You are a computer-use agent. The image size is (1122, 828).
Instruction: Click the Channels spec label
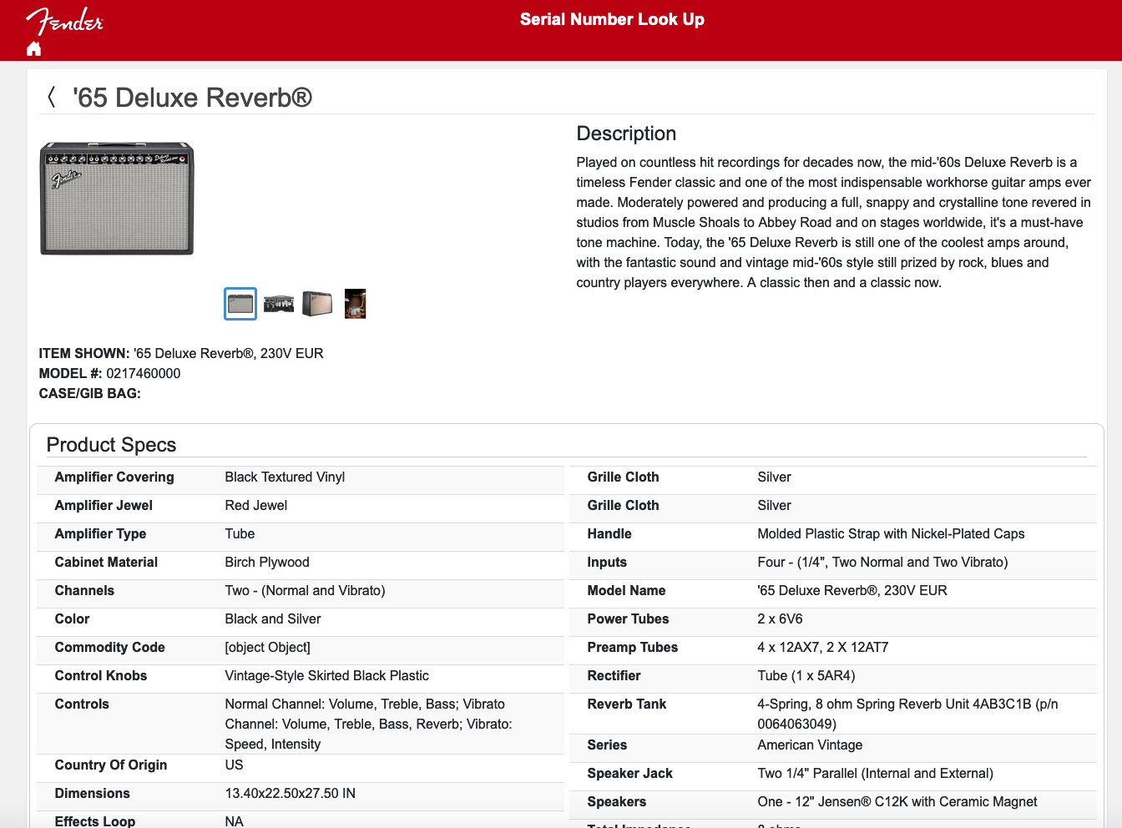coord(84,590)
